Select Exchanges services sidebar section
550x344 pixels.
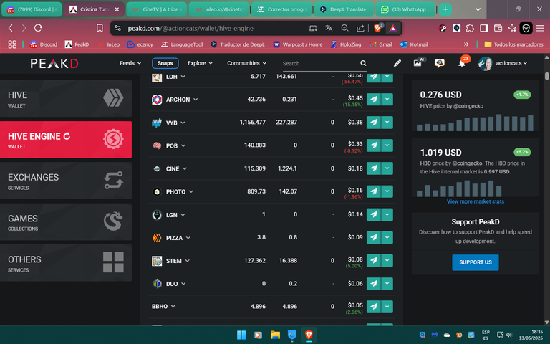click(66, 181)
